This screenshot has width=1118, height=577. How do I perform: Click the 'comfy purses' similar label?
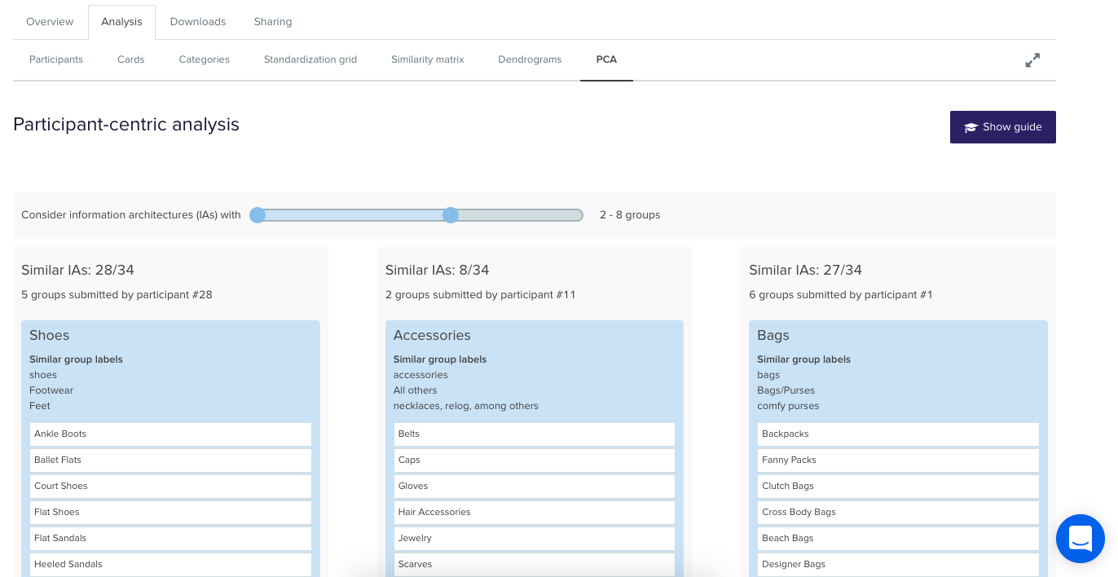pyautogui.click(x=788, y=406)
